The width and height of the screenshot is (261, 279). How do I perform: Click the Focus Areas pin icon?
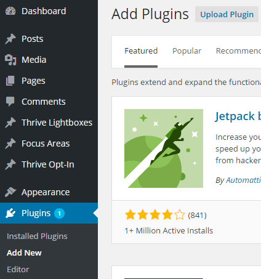point(10,144)
